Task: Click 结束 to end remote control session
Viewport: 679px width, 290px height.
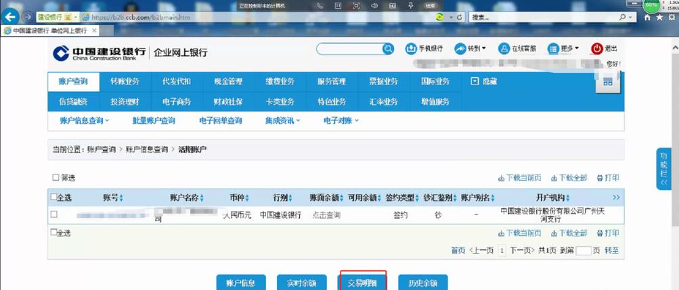Action: [x=430, y=5]
